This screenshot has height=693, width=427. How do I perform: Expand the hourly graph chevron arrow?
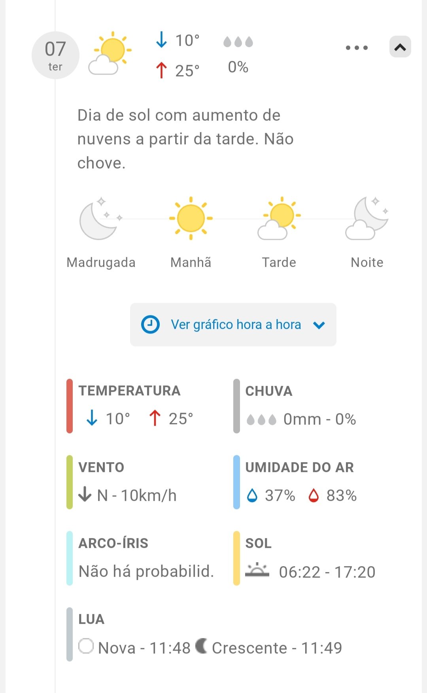coord(319,325)
